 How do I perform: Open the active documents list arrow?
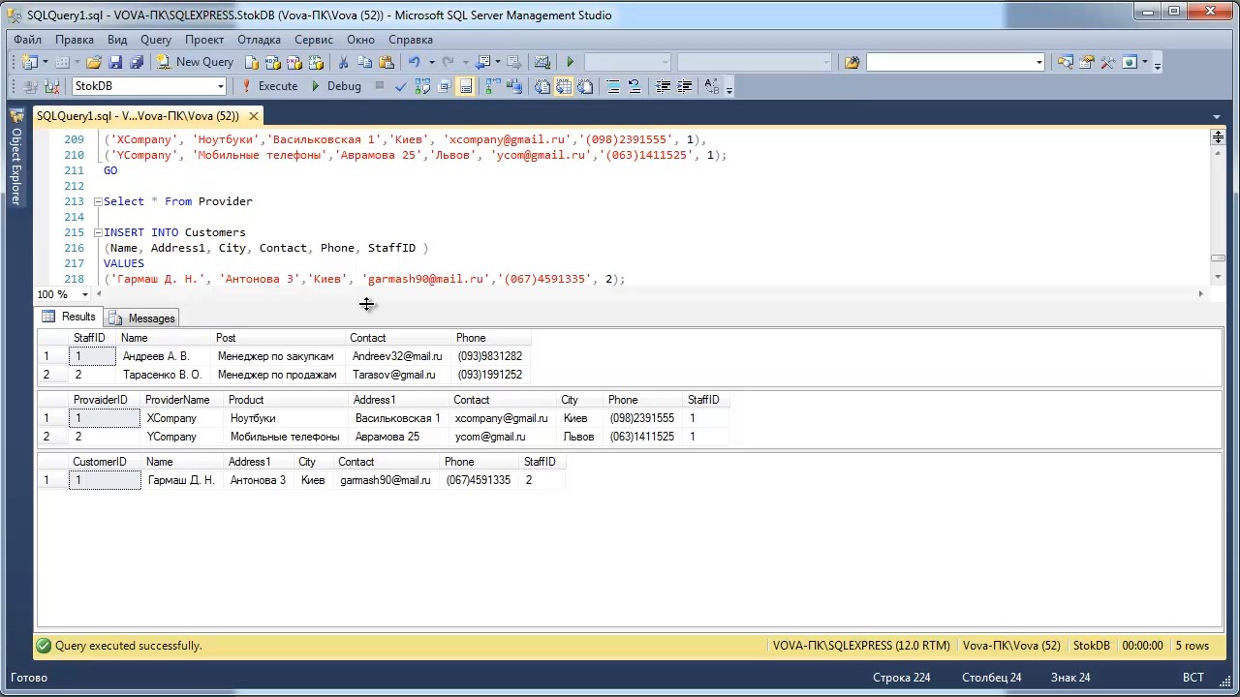(1217, 117)
